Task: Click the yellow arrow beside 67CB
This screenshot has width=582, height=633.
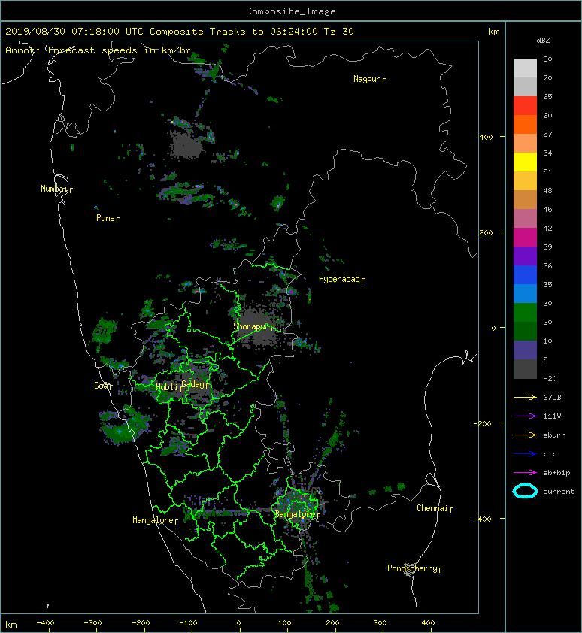Action: (x=525, y=397)
